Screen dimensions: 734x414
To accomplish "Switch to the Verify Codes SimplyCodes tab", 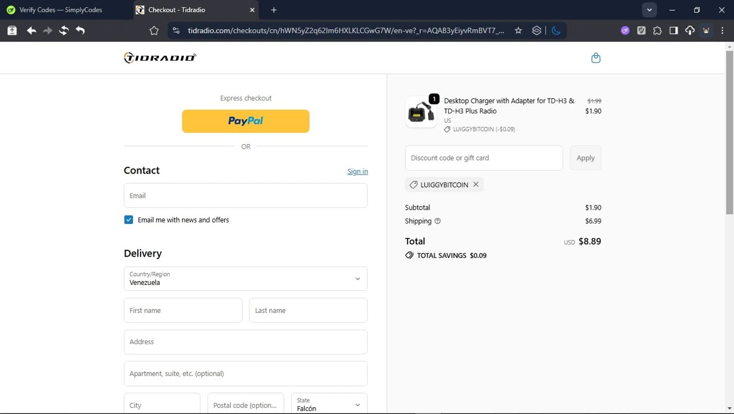I will pos(61,10).
